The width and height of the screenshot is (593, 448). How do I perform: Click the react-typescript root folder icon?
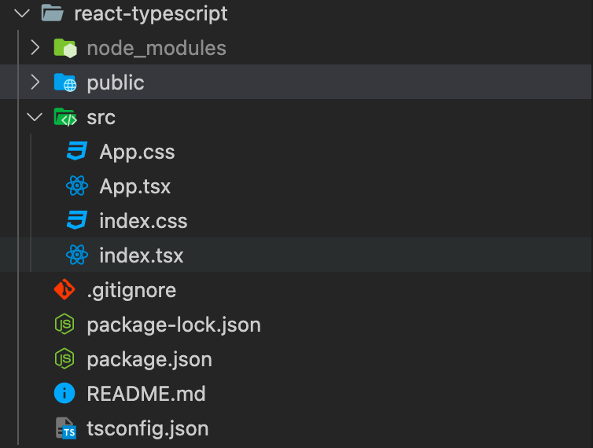pos(52,13)
